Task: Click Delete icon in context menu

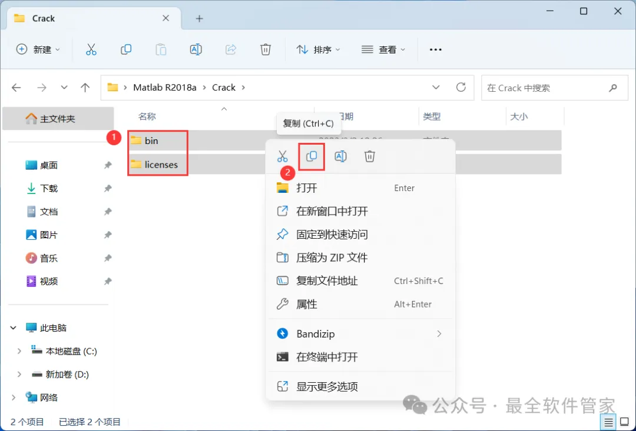Action: pyautogui.click(x=369, y=156)
